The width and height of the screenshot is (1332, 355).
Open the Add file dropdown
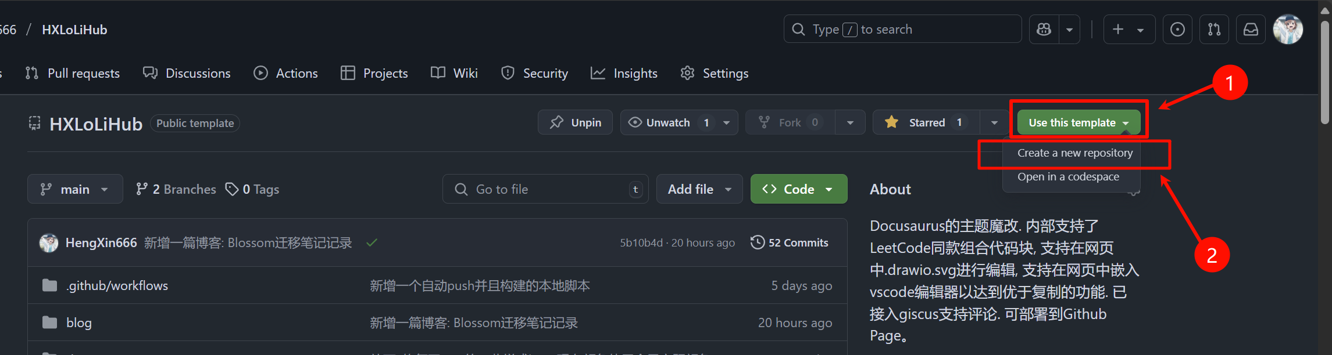pyautogui.click(x=699, y=189)
